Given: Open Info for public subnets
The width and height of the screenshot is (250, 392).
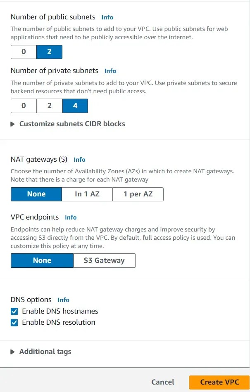Looking at the screenshot, I should pos(107,17).
